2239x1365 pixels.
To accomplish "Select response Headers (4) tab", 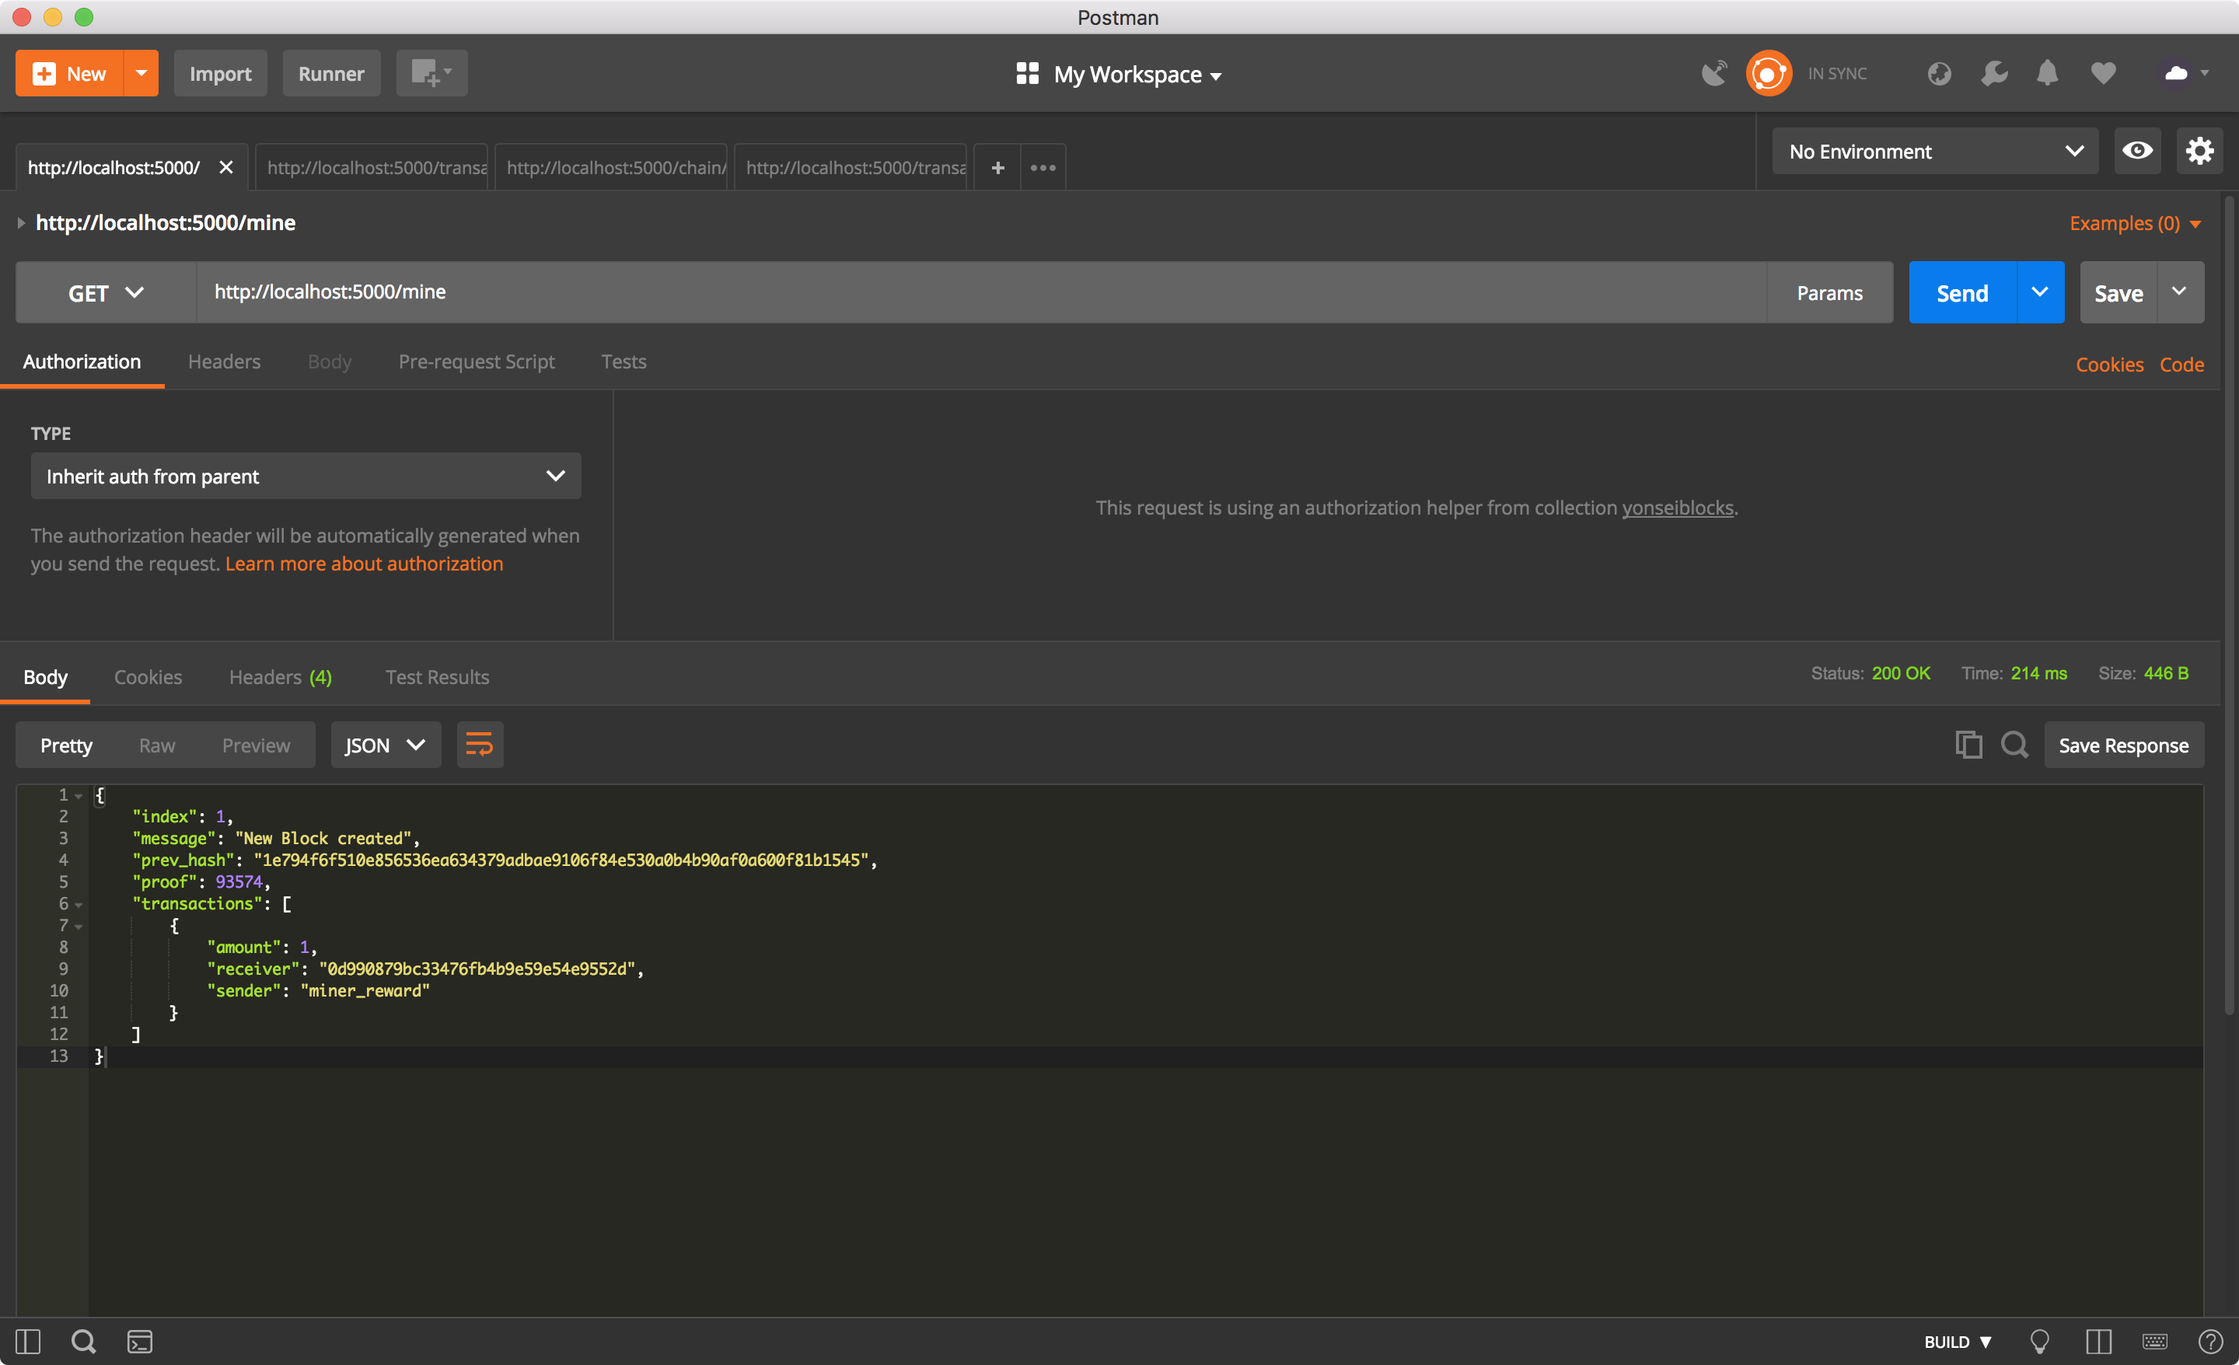I will [x=280, y=677].
